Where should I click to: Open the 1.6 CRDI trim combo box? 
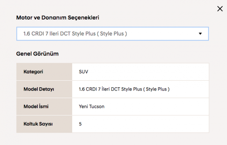pyautogui.click(x=112, y=34)
